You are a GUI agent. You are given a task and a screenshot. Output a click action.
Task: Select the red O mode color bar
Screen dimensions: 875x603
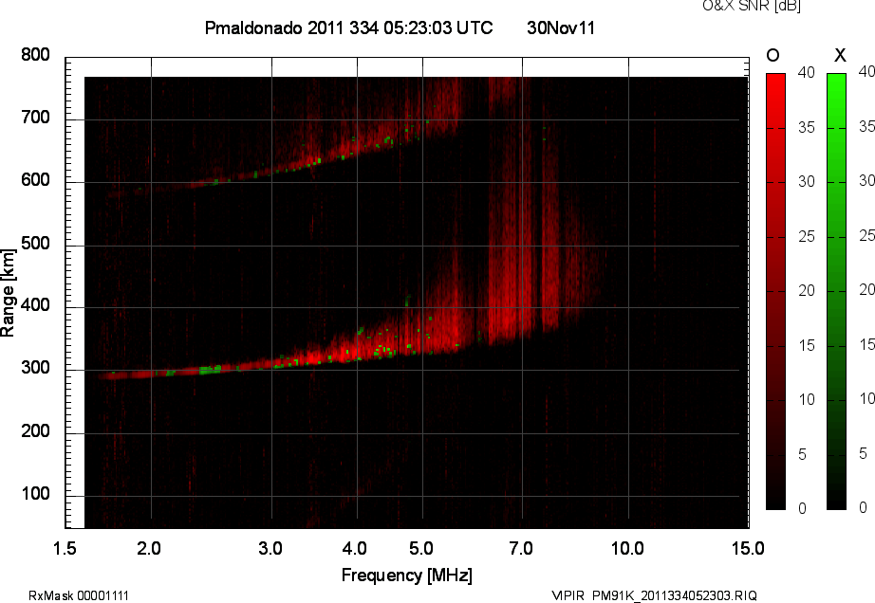coord(775,291)
